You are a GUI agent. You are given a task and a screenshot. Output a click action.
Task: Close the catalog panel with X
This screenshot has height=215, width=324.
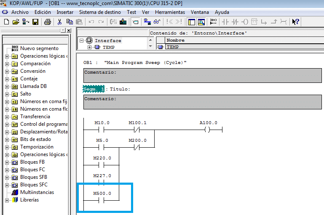tap(69, 31)
